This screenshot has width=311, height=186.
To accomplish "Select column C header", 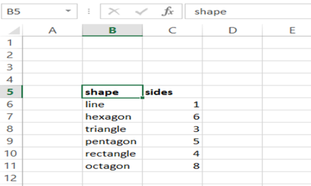I will click(x=172, y=30).
